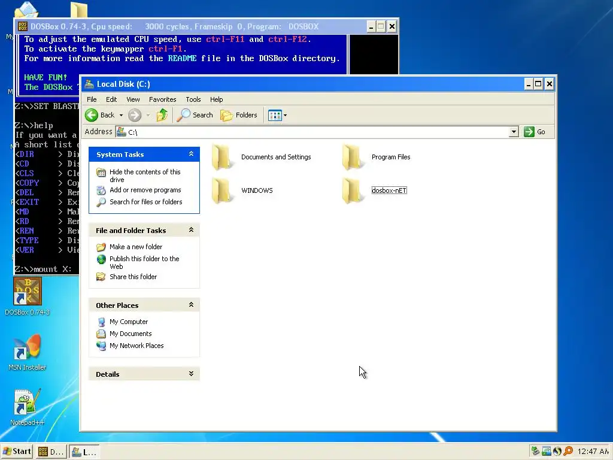
Task: Click the Local Disk (C:) title bar icon
Action: 89,84
